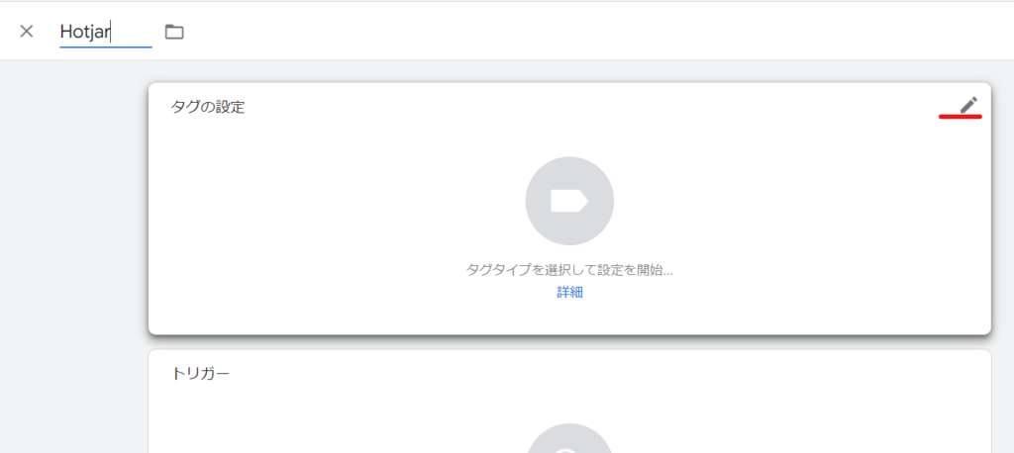The width and height of the screenshot is (1014, 453).
Task: Click the pencil edit icon in タグの設定
Action: pos(968,105)
